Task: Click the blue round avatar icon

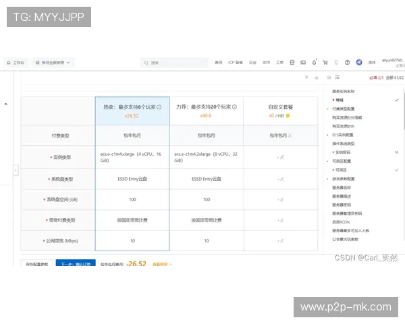Action: pyautogui.click(x=359, y=62)
